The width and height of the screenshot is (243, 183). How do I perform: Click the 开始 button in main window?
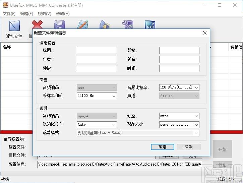tap(223, 149)
